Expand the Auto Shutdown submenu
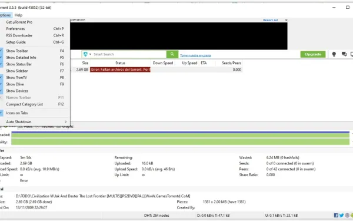 (x=35, y=122)
